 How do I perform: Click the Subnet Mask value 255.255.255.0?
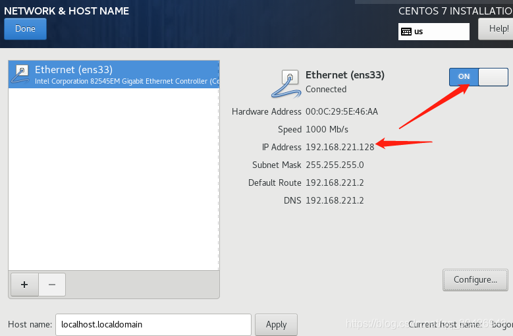coord(335,165)
